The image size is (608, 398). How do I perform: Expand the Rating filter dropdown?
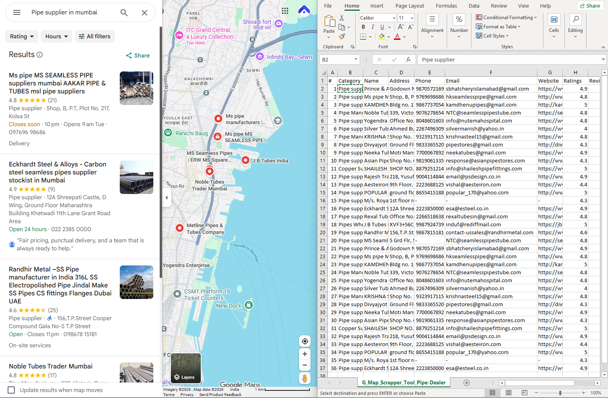click(x=22, y=36)
